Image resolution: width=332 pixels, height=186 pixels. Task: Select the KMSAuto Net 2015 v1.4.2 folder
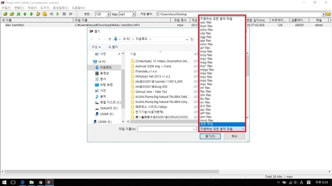point(153,76)
